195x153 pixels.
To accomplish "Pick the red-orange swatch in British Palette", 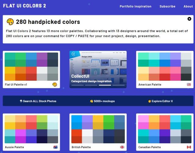I will click(x=76, y=133).
